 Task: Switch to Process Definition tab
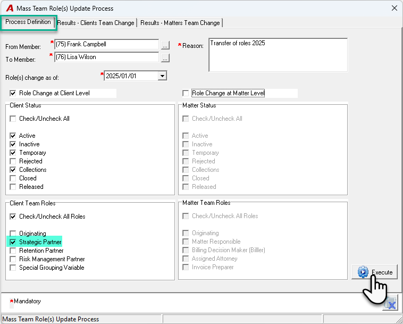tap(28, 22)
